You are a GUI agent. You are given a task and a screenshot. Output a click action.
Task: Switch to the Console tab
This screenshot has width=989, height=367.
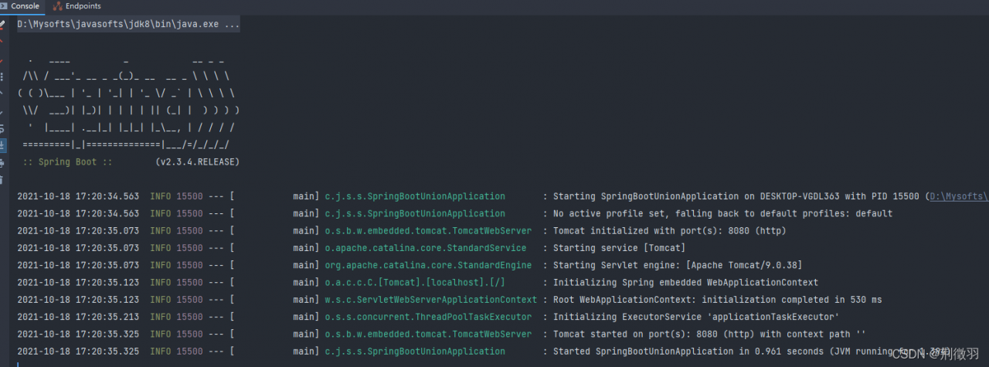click(24, 6)
